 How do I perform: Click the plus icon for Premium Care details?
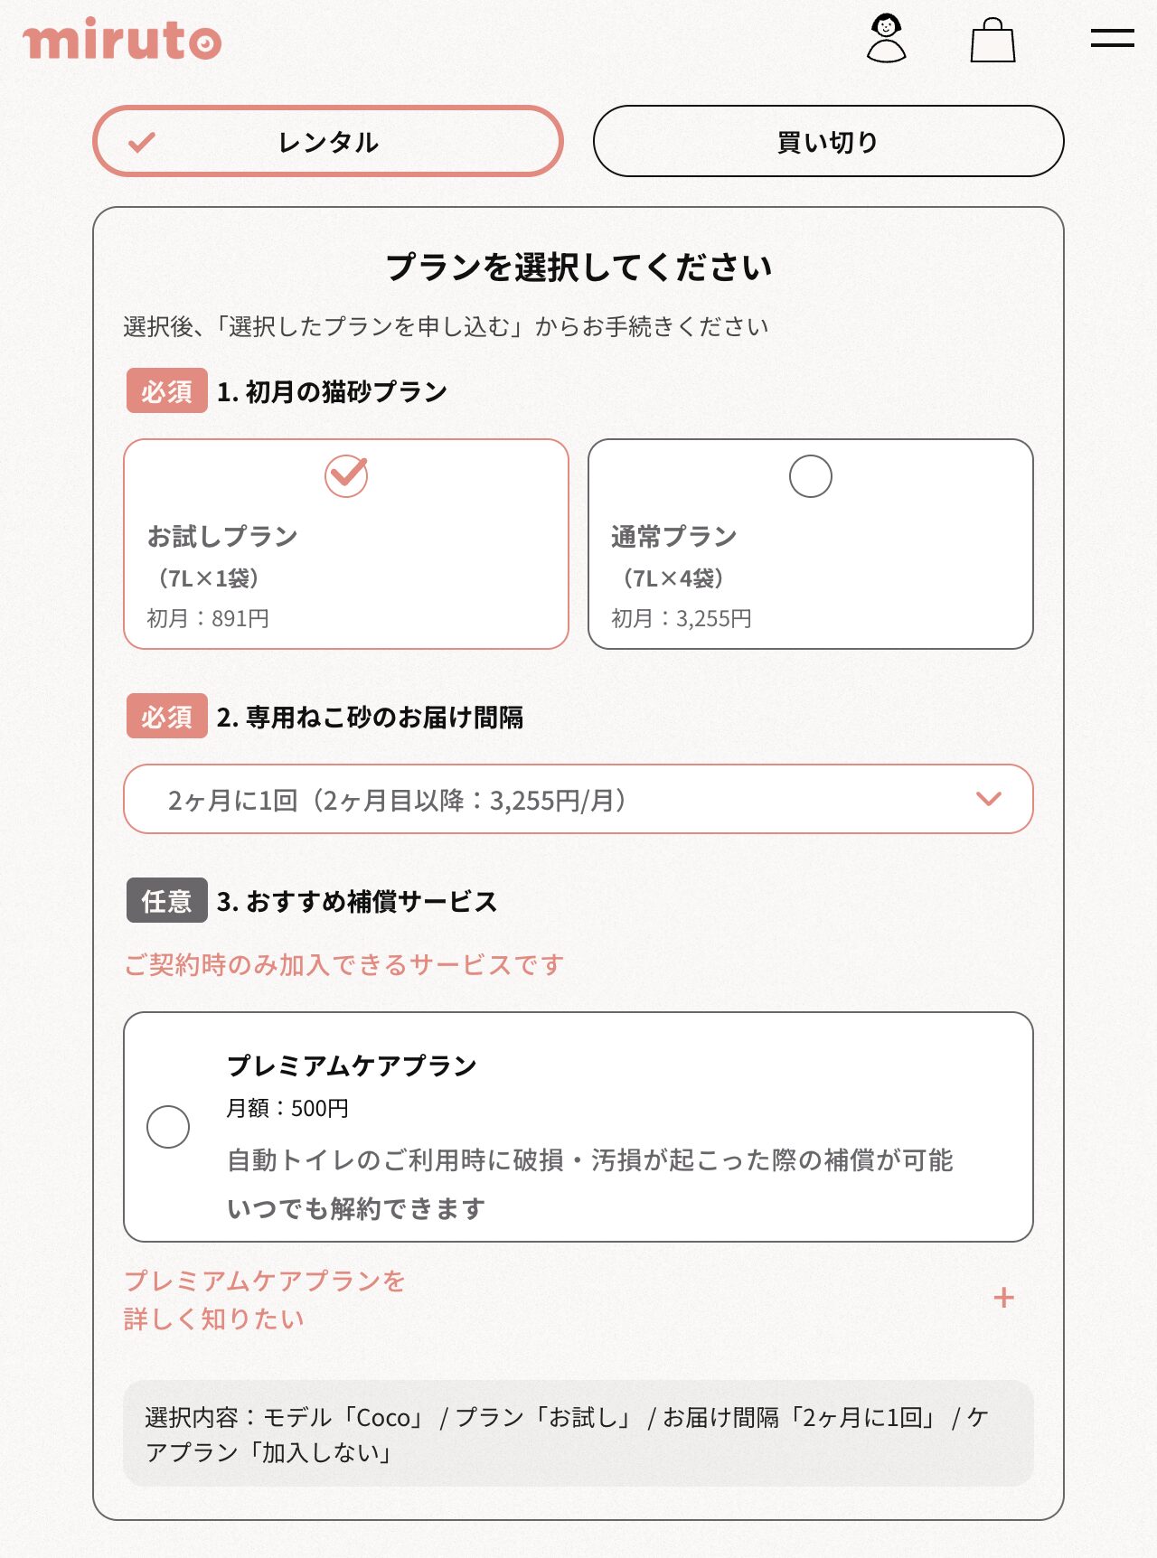click(1003, 1298)
